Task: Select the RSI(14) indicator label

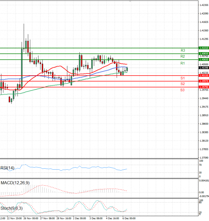Action: pos(7,168)
